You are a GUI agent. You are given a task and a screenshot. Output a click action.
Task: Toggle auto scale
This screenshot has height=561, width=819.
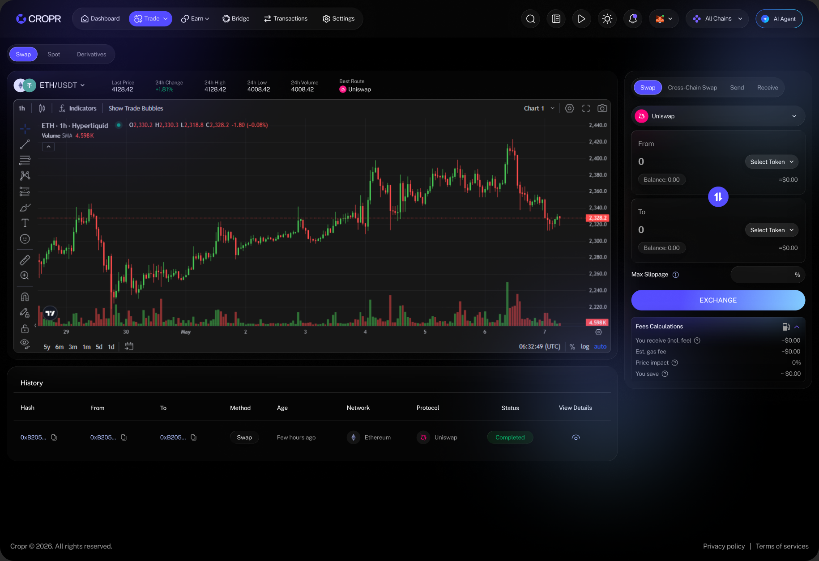600,347
